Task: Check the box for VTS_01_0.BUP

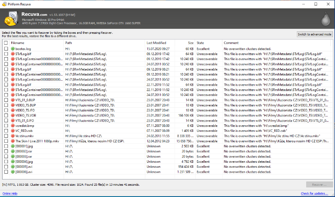Action: click(6, 100)
